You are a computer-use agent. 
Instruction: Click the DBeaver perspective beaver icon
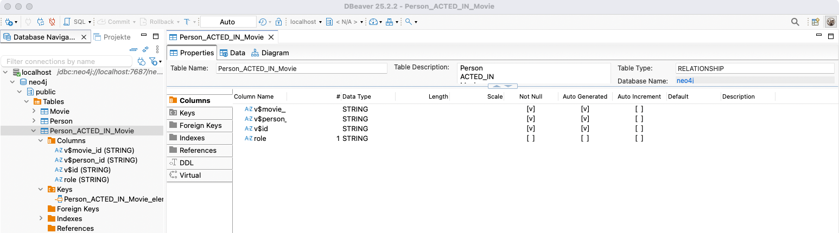[831, 22]
